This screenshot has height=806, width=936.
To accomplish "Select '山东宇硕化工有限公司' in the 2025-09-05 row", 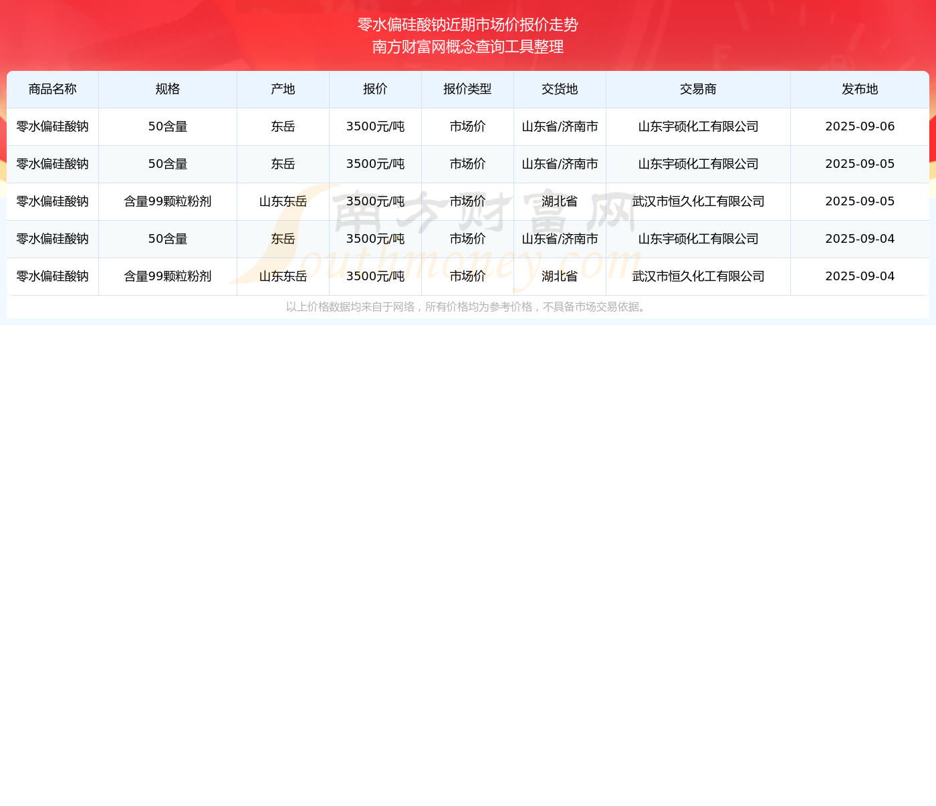I will pos(699,164).
